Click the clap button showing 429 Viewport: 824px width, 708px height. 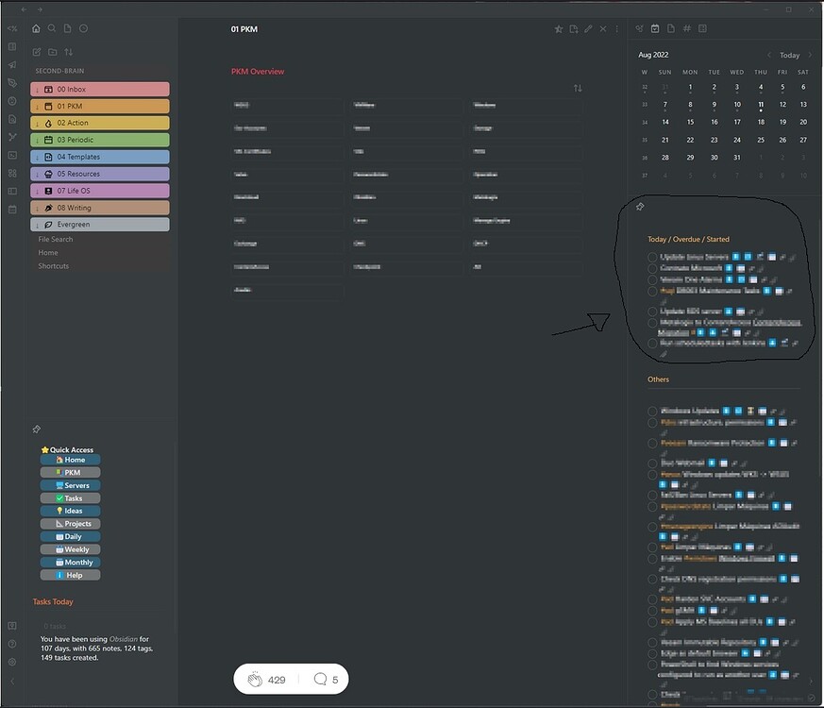pyautogui.click(x=263, y=679)
